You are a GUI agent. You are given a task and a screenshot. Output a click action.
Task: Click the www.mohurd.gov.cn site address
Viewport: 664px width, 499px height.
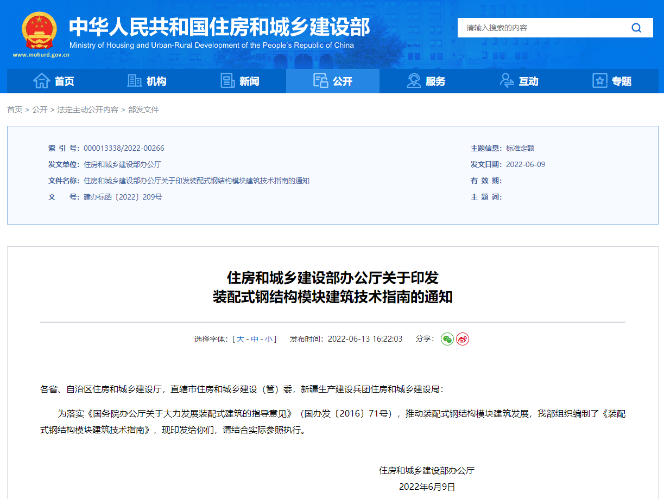[x=41, y=54]
